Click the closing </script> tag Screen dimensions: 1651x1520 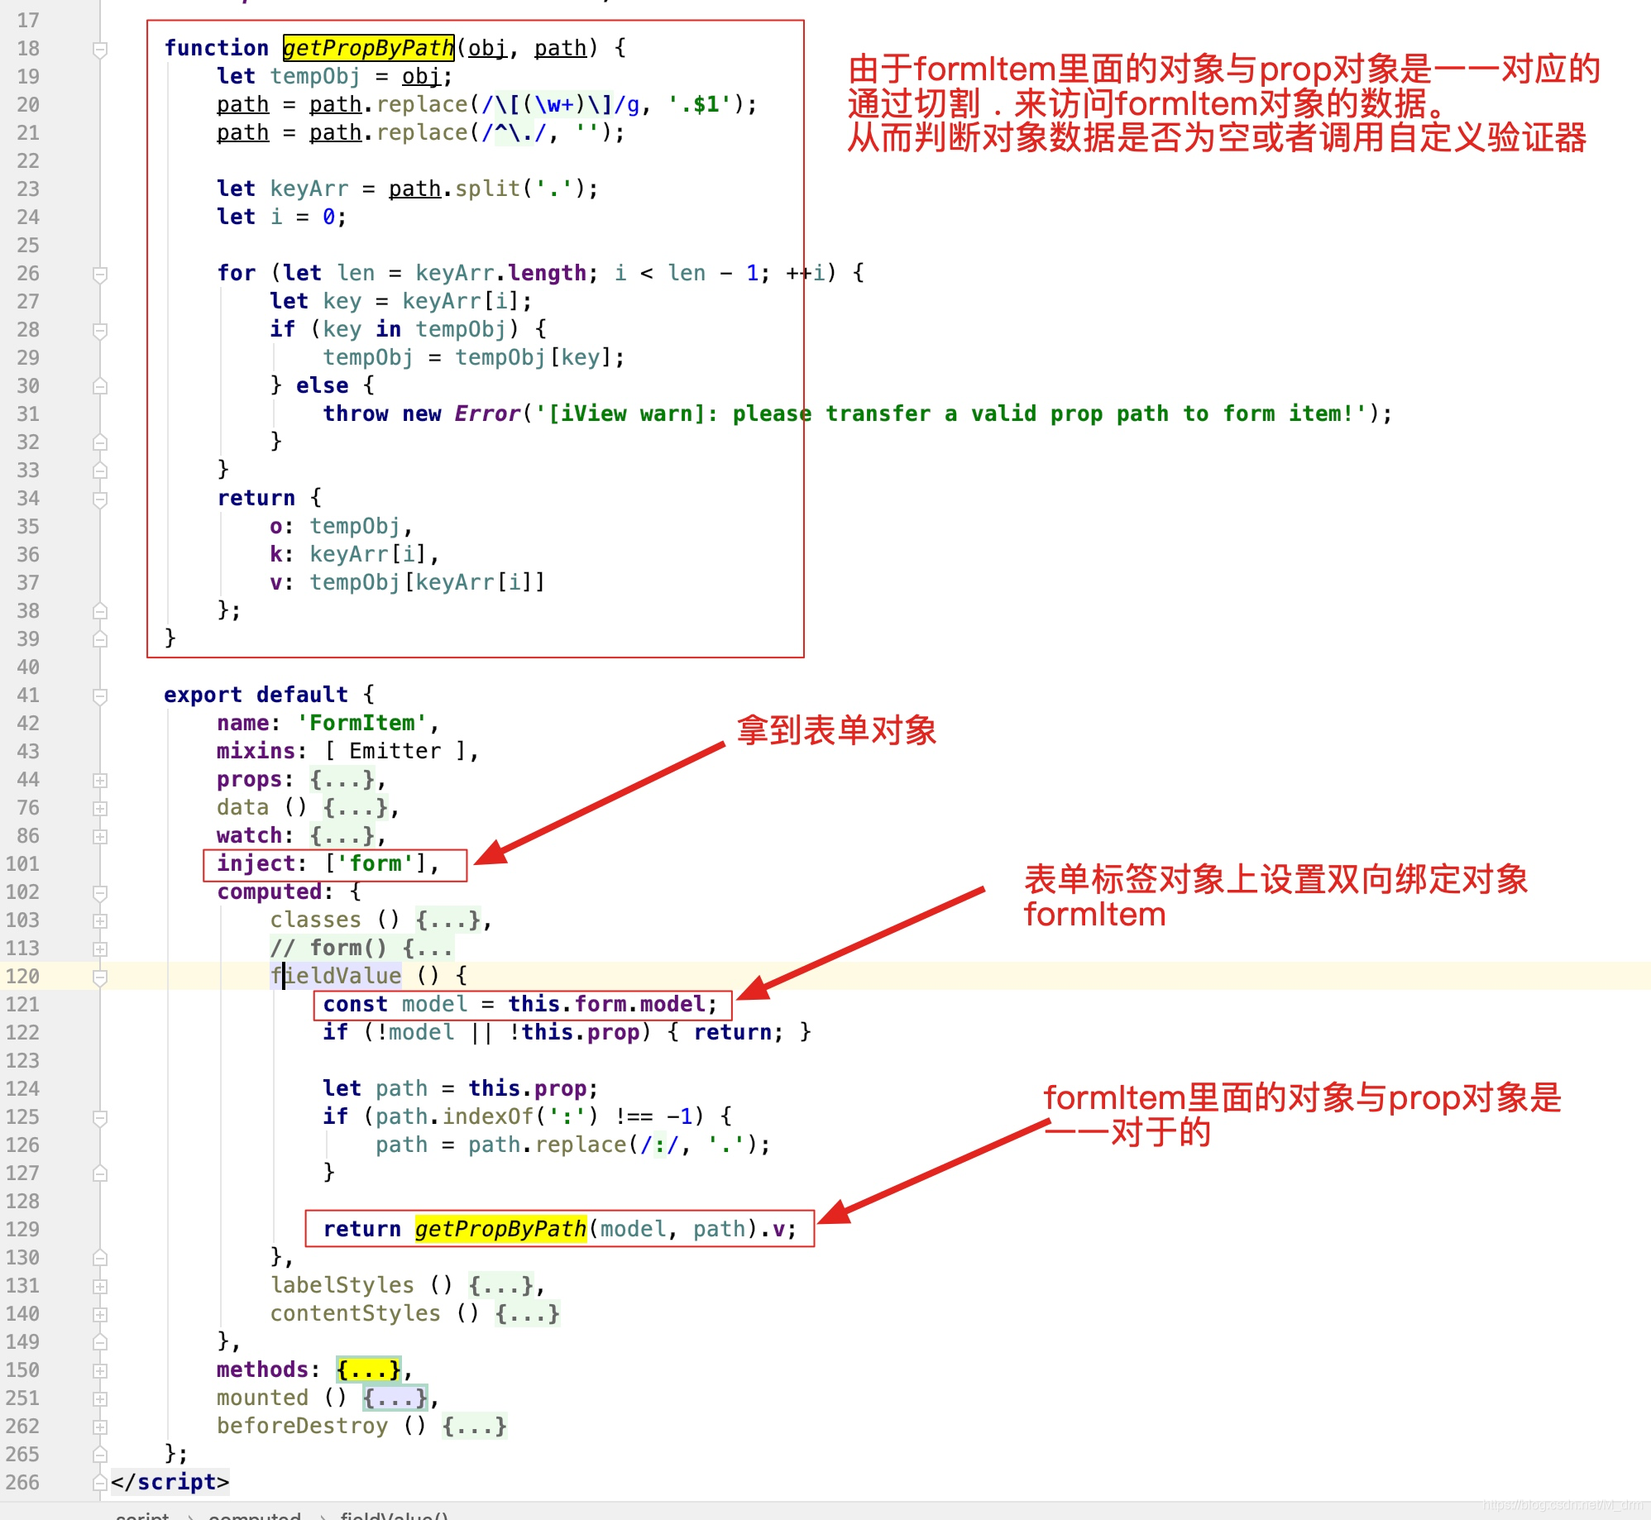coord(170,1482)
